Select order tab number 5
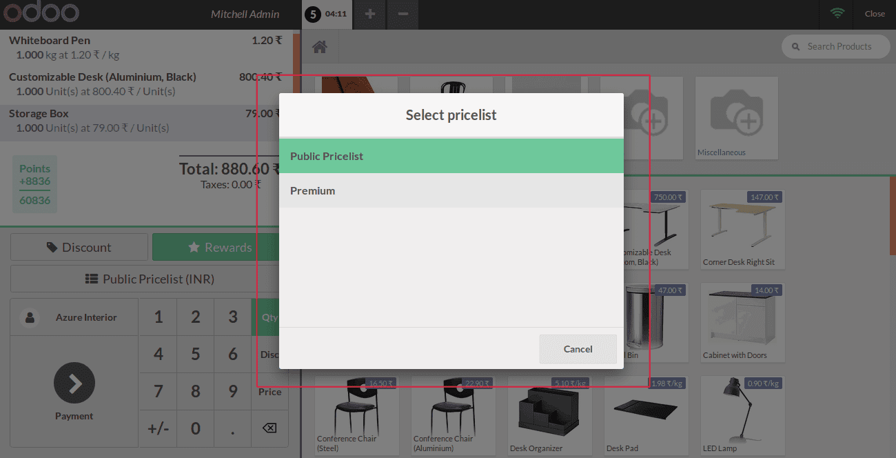 coord(327,14)
